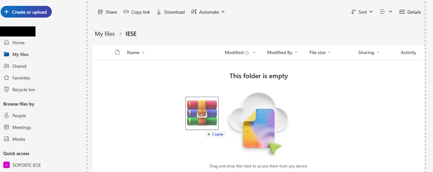Click the Create or upload button

click(26, 12)
